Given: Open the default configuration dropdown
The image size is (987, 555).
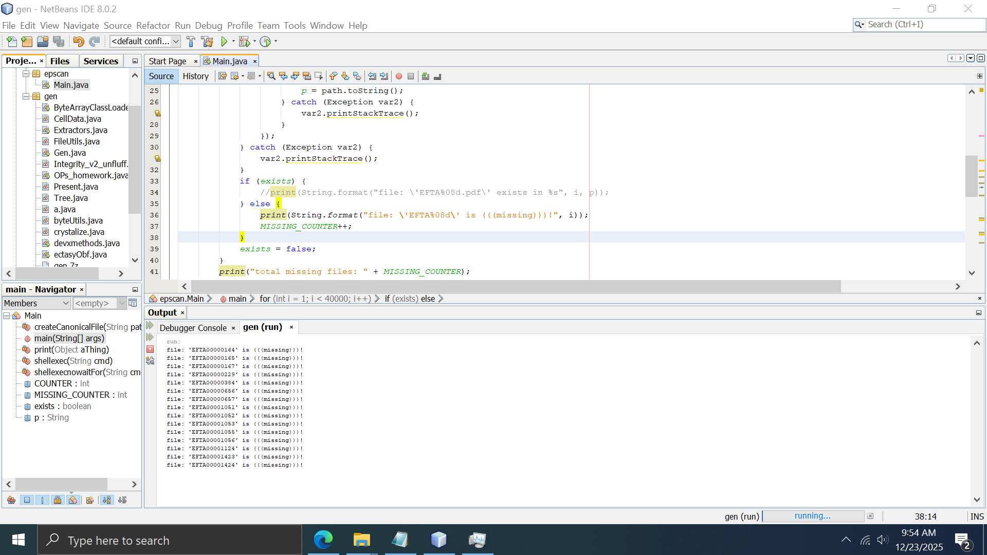Looking at the screenshot, I should (x=145, y=41).
